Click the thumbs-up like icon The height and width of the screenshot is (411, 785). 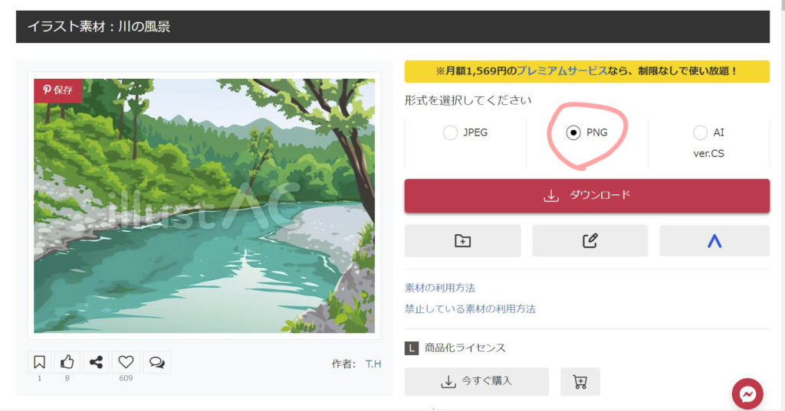68,362
